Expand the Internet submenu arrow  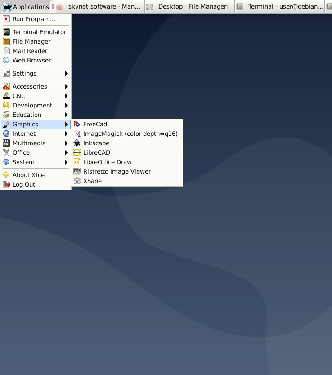66,134
